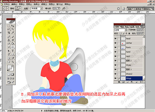This screenshot has height=112, width=155.
Task: Switch to the 通道 (Channels) tab
Action: tap(122, 27)
